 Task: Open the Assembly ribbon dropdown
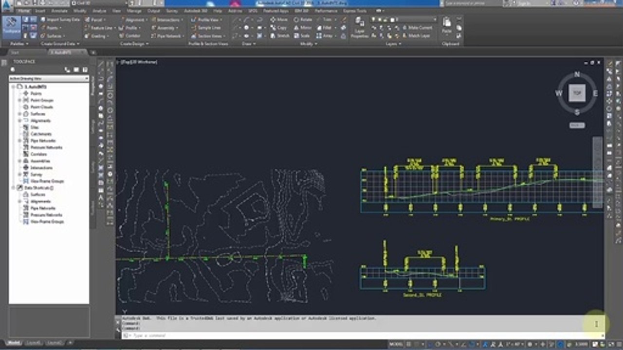(x=165, y=28)
